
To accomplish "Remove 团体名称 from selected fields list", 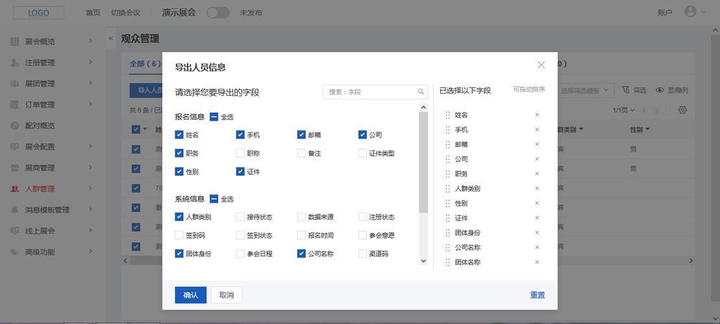I will (537, 262).
